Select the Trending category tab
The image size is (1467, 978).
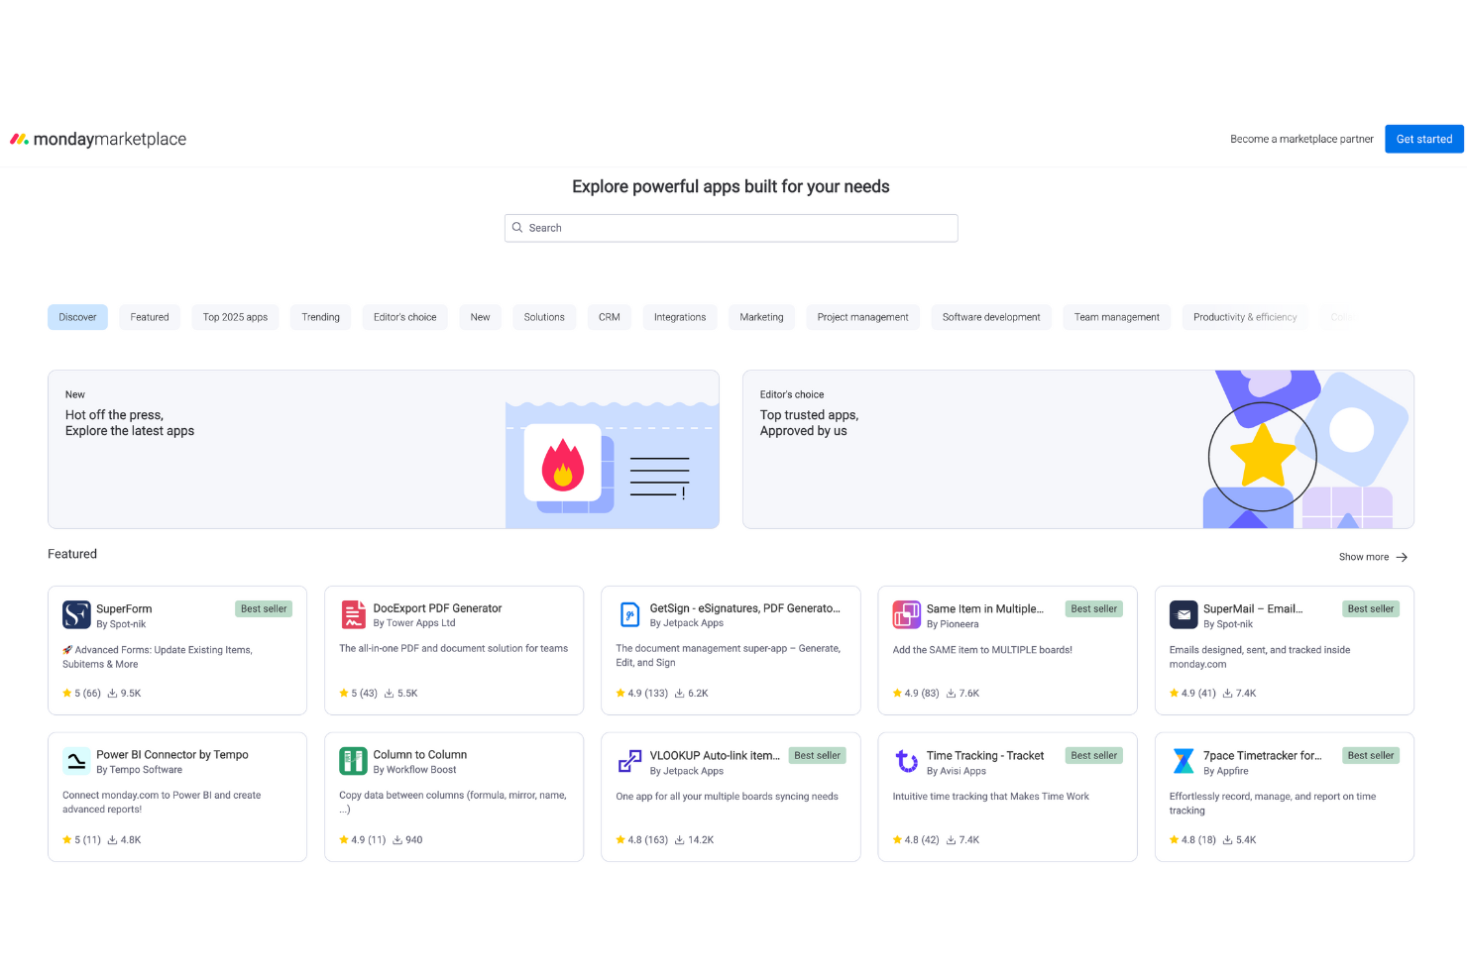pos(320,317)
